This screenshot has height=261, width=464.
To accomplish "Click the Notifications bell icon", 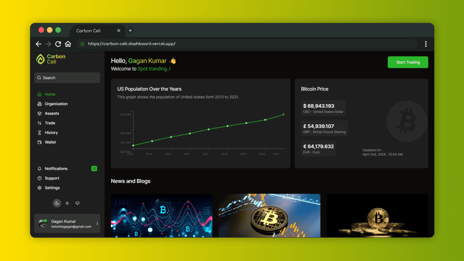I will pos(40,169).
